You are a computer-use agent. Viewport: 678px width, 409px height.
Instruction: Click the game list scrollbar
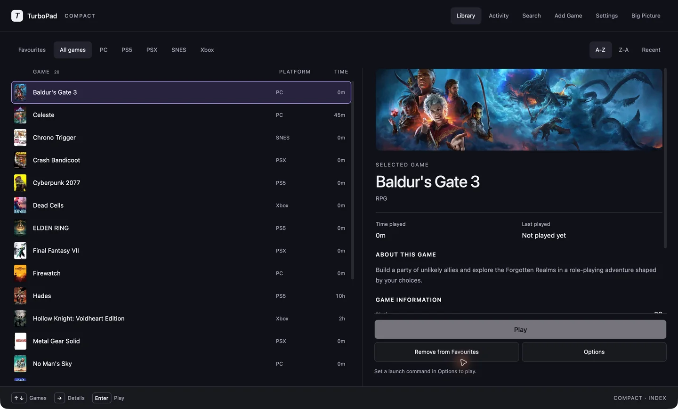[x=353, y=181]
